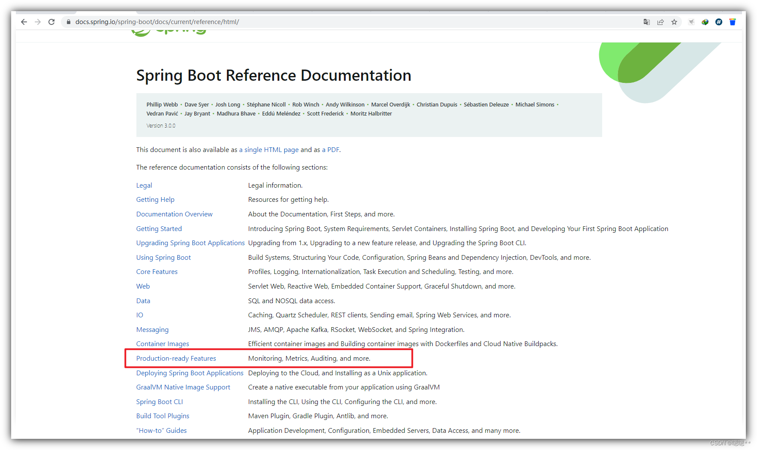
Task: Open the Spring Boot CLI link
Action: [160, 401]
